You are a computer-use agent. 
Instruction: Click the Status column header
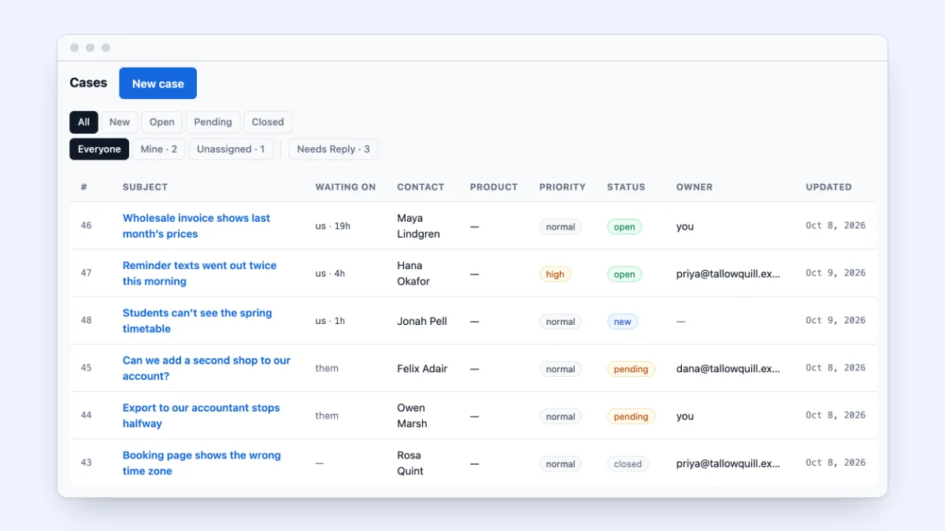coord(626,187)
